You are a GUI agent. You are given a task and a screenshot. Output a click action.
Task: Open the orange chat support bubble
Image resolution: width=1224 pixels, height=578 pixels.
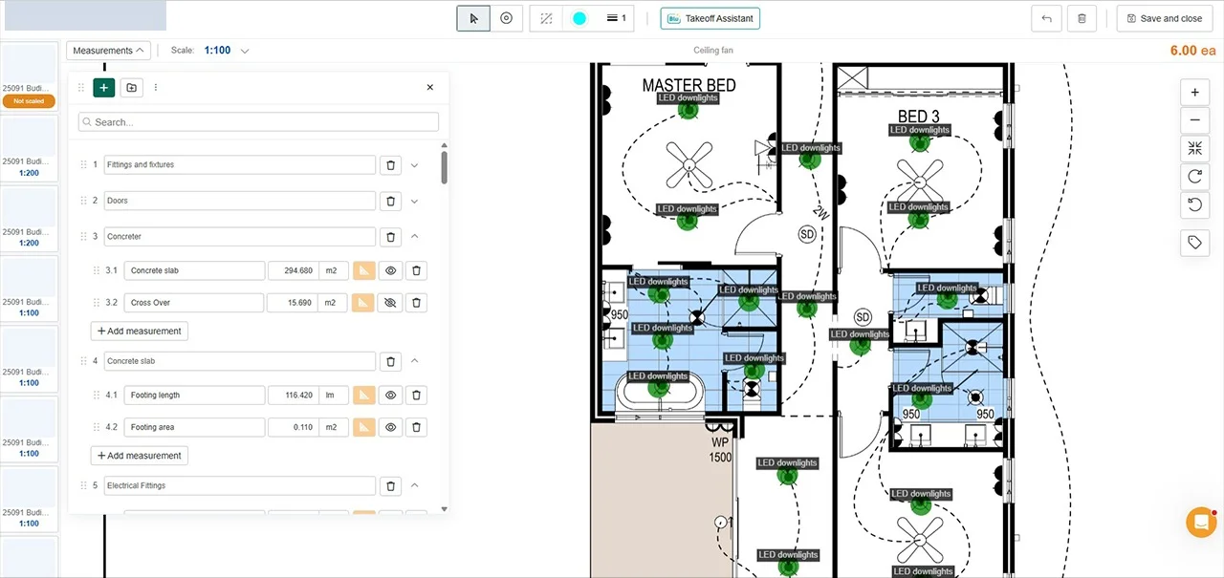[1201, 523]
